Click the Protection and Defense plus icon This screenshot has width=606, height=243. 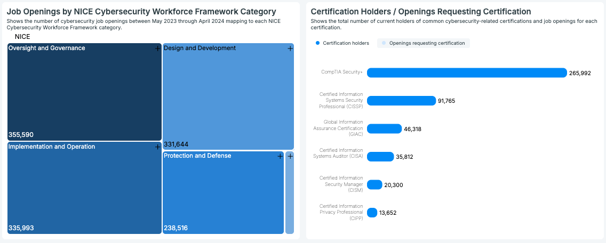(x=280, y=156)
